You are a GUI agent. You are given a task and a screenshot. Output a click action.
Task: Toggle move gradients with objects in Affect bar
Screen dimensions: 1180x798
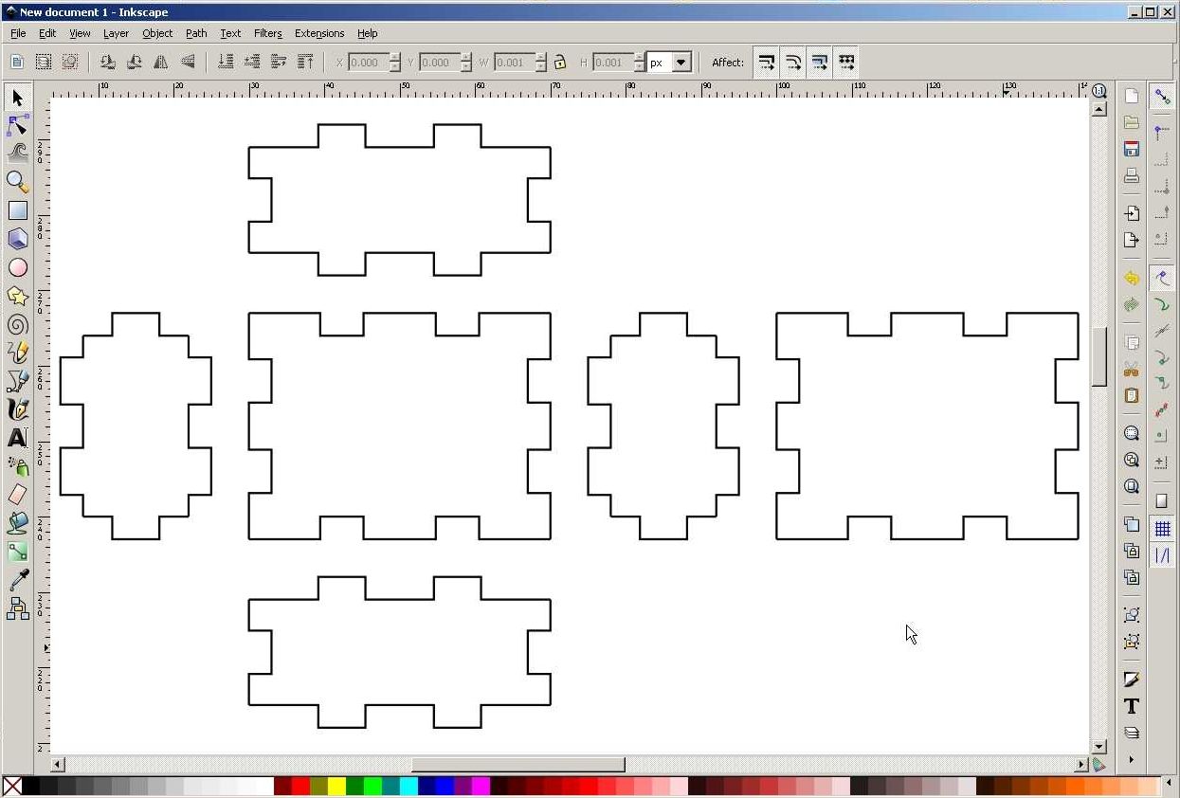tap(821, 62)
